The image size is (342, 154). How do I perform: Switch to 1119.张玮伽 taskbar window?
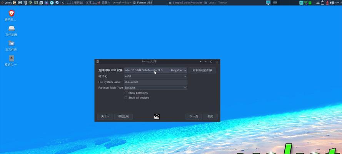[79, 3]
